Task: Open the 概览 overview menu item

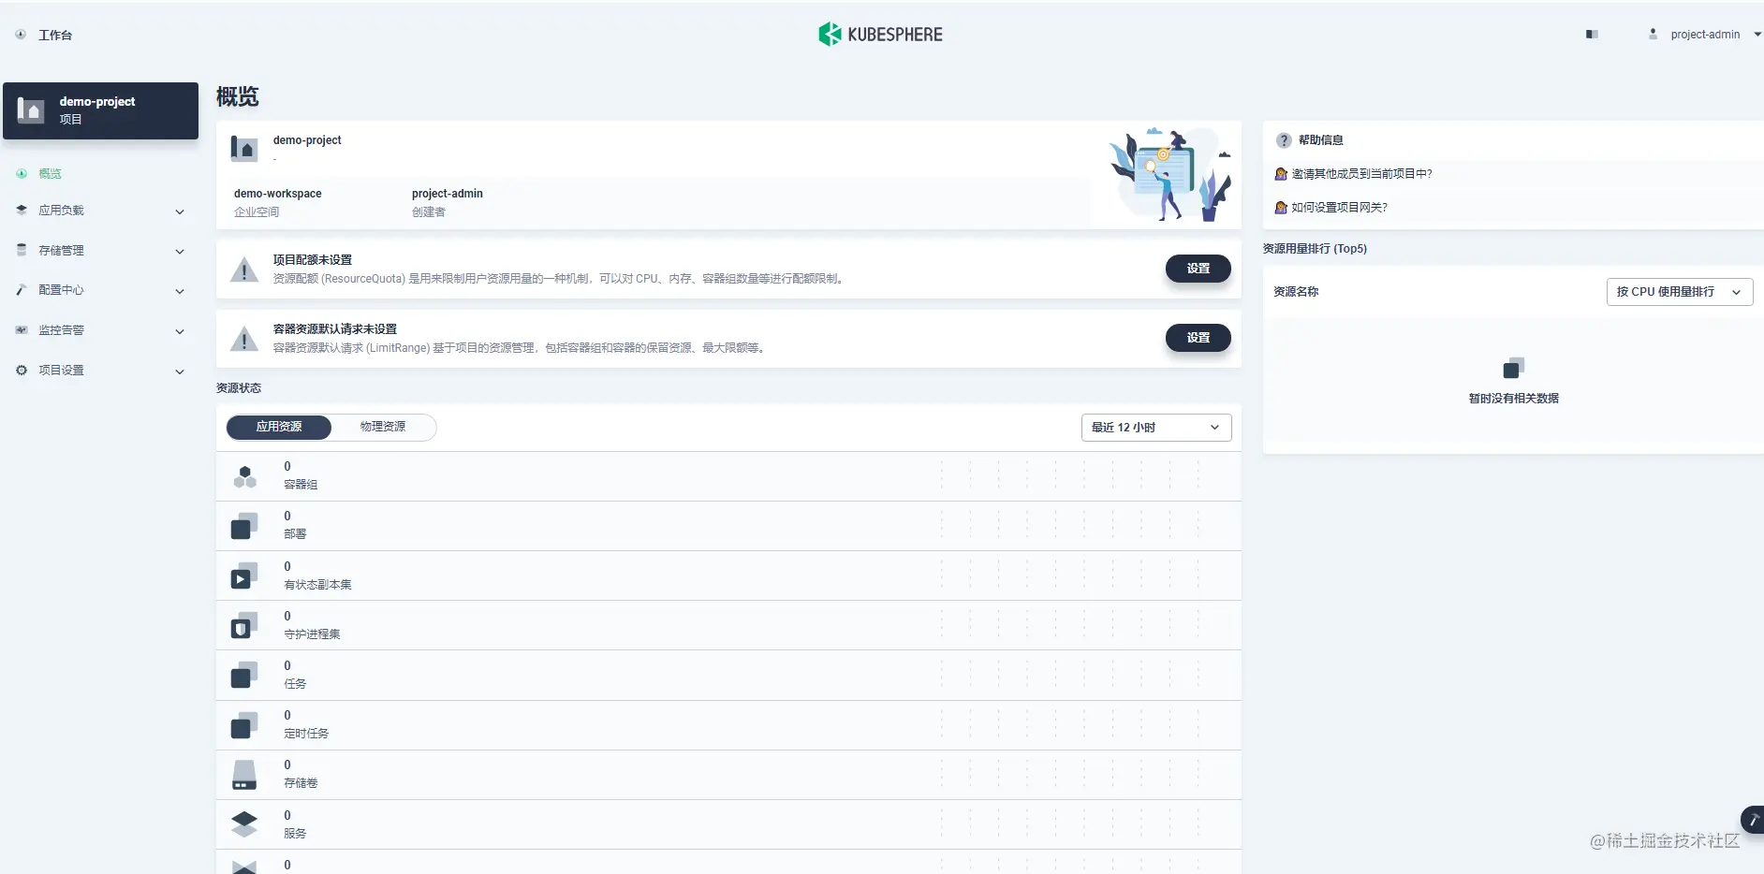Action: [50, 174]
